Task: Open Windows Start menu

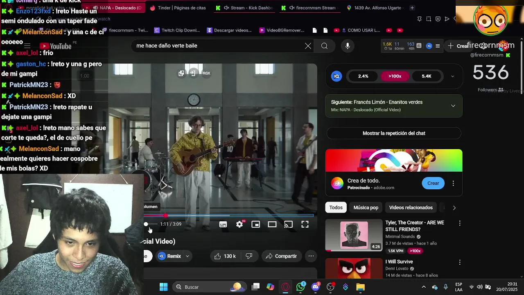Action: coord(163,287)
